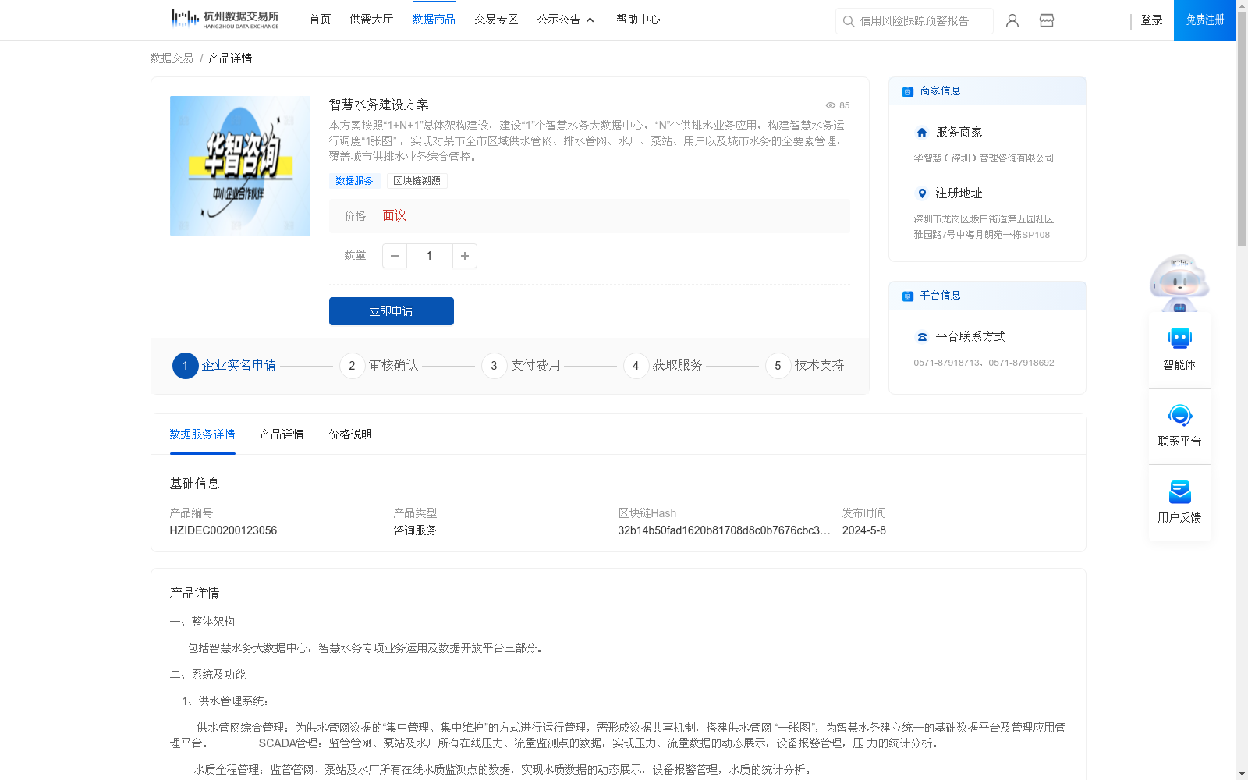This screenshot has width=1248, height=780.
Task: Click step 1 企业实名申请
Action: [x=225, y=366]
